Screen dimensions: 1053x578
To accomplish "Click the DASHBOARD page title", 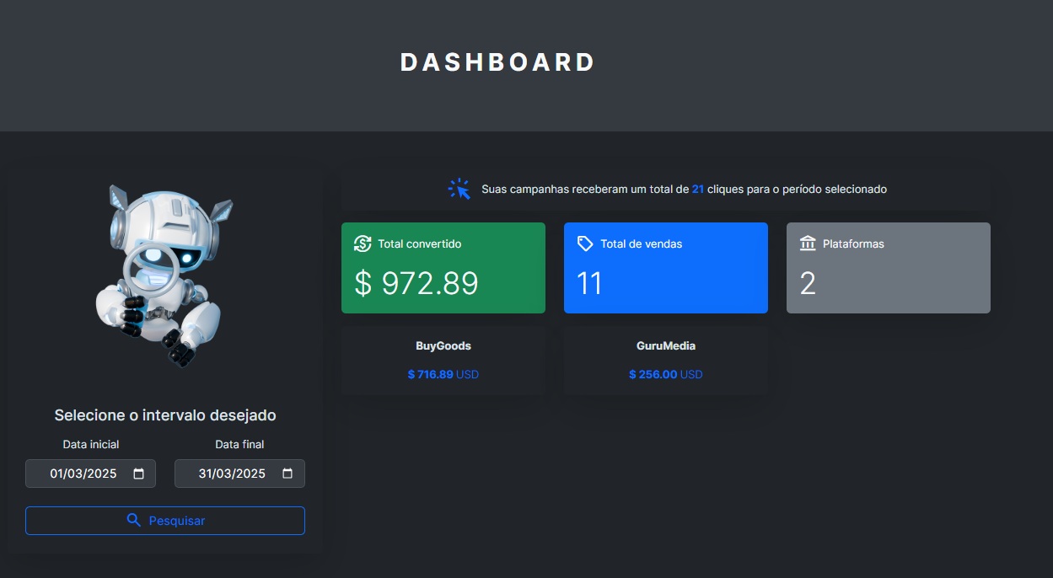I will coord(497,62).
